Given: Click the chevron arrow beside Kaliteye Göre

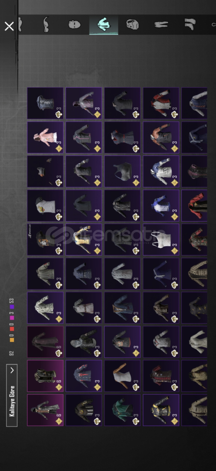Looking at the screenshot, I should point(12,370).
